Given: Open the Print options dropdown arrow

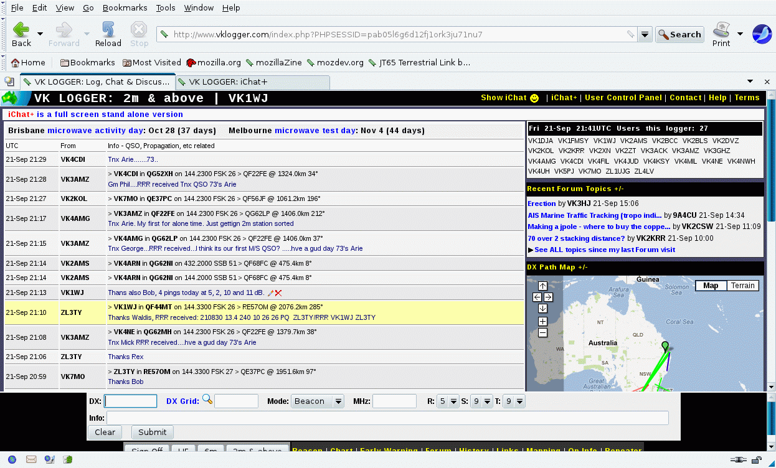Looking at the screenshot, I should (740, 34).
